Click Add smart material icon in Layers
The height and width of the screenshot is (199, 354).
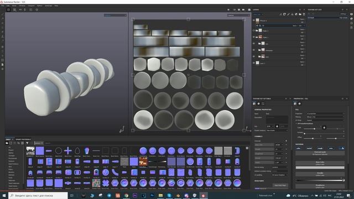click(296, 14)
